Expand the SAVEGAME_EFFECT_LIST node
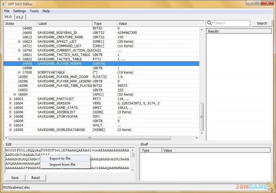 (19, 41)
